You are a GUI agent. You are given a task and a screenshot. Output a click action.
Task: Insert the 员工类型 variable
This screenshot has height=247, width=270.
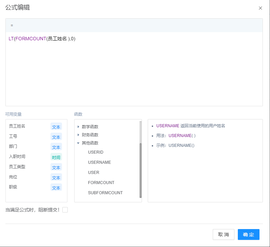[x=17, y=167]
